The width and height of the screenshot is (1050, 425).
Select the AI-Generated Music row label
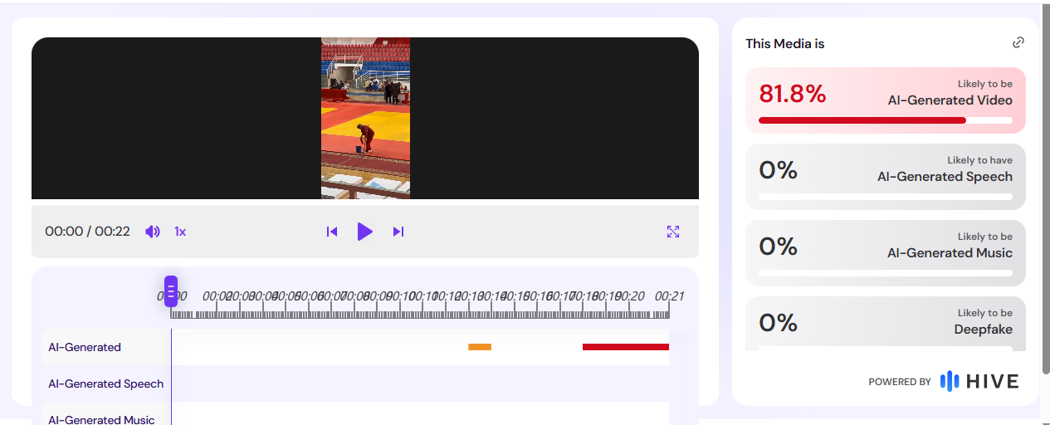point(101,420)
